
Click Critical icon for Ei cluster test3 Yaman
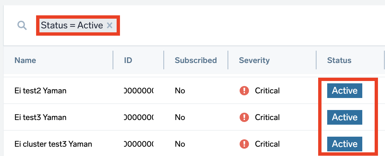[x=244, y=144]
